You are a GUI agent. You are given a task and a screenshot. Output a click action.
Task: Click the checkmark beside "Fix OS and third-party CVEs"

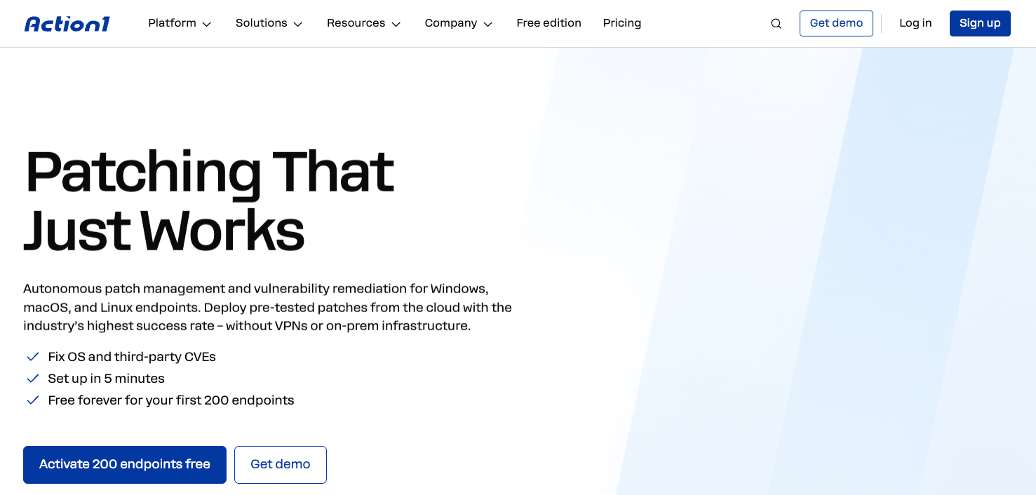tap(32, 357)
